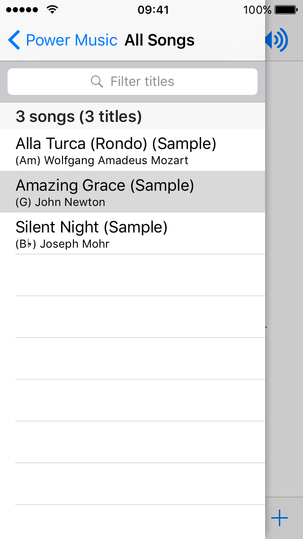The height and width of the screenshot is (539, 303).
Task: Select Amazing Grace (Sample) song
Action: (105, 186)
